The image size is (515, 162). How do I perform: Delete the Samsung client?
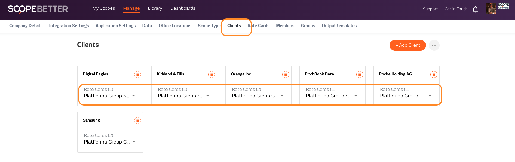[137, 120]
